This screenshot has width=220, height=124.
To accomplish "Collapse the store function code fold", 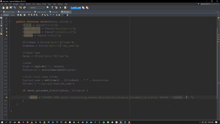I will (x=10, y=21).
